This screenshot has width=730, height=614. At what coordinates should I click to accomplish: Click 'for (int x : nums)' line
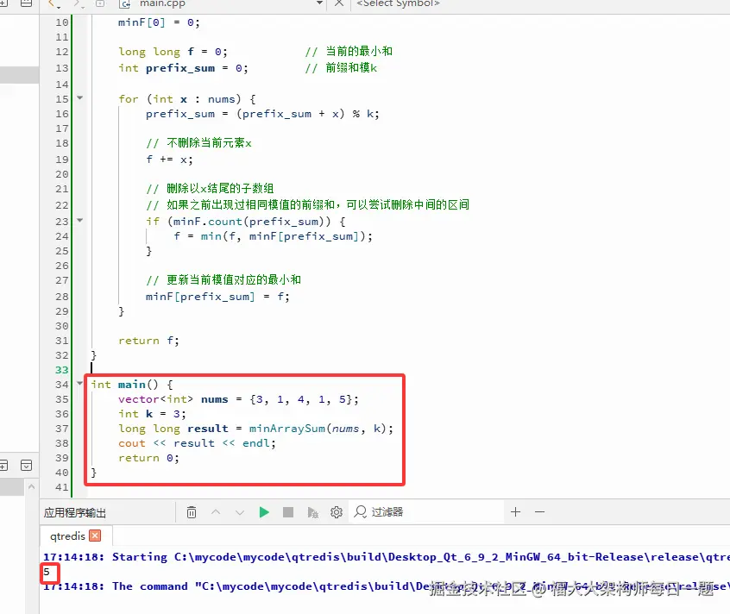tap(186, 98)
